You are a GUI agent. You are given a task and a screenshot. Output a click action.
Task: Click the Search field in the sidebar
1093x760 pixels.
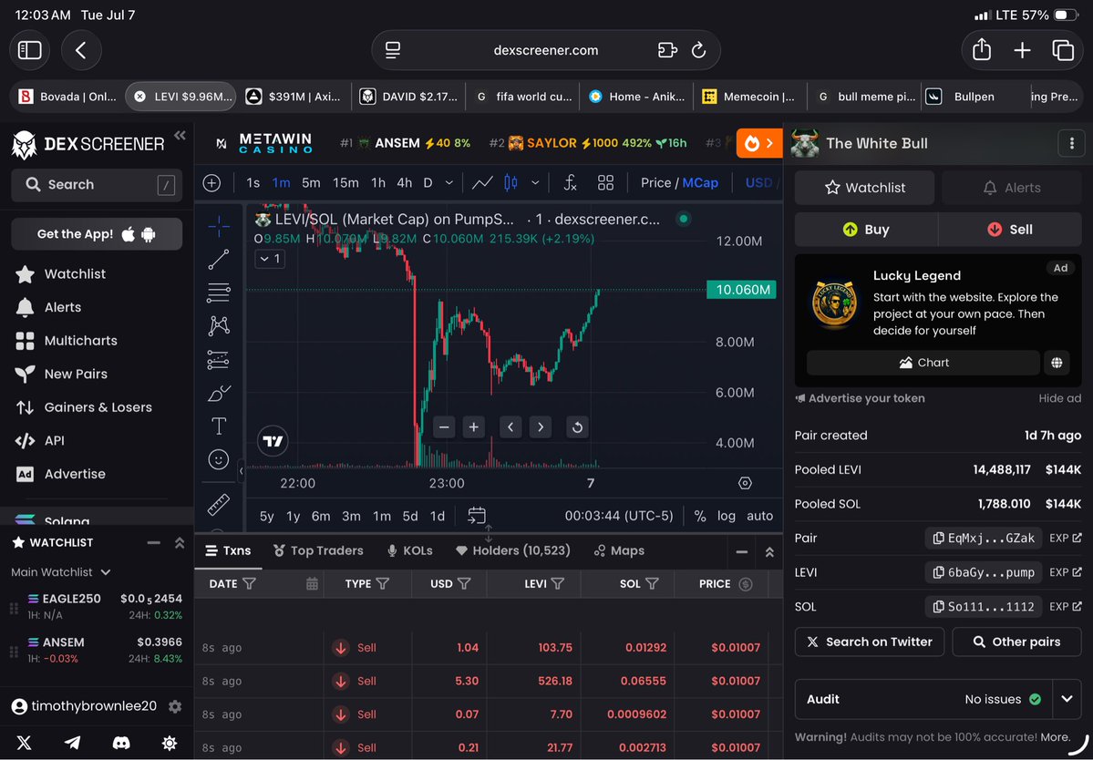click(97, 185)
